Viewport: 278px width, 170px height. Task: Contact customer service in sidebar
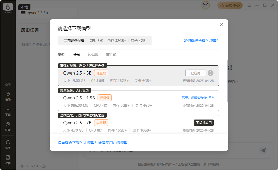click(8, 145)
